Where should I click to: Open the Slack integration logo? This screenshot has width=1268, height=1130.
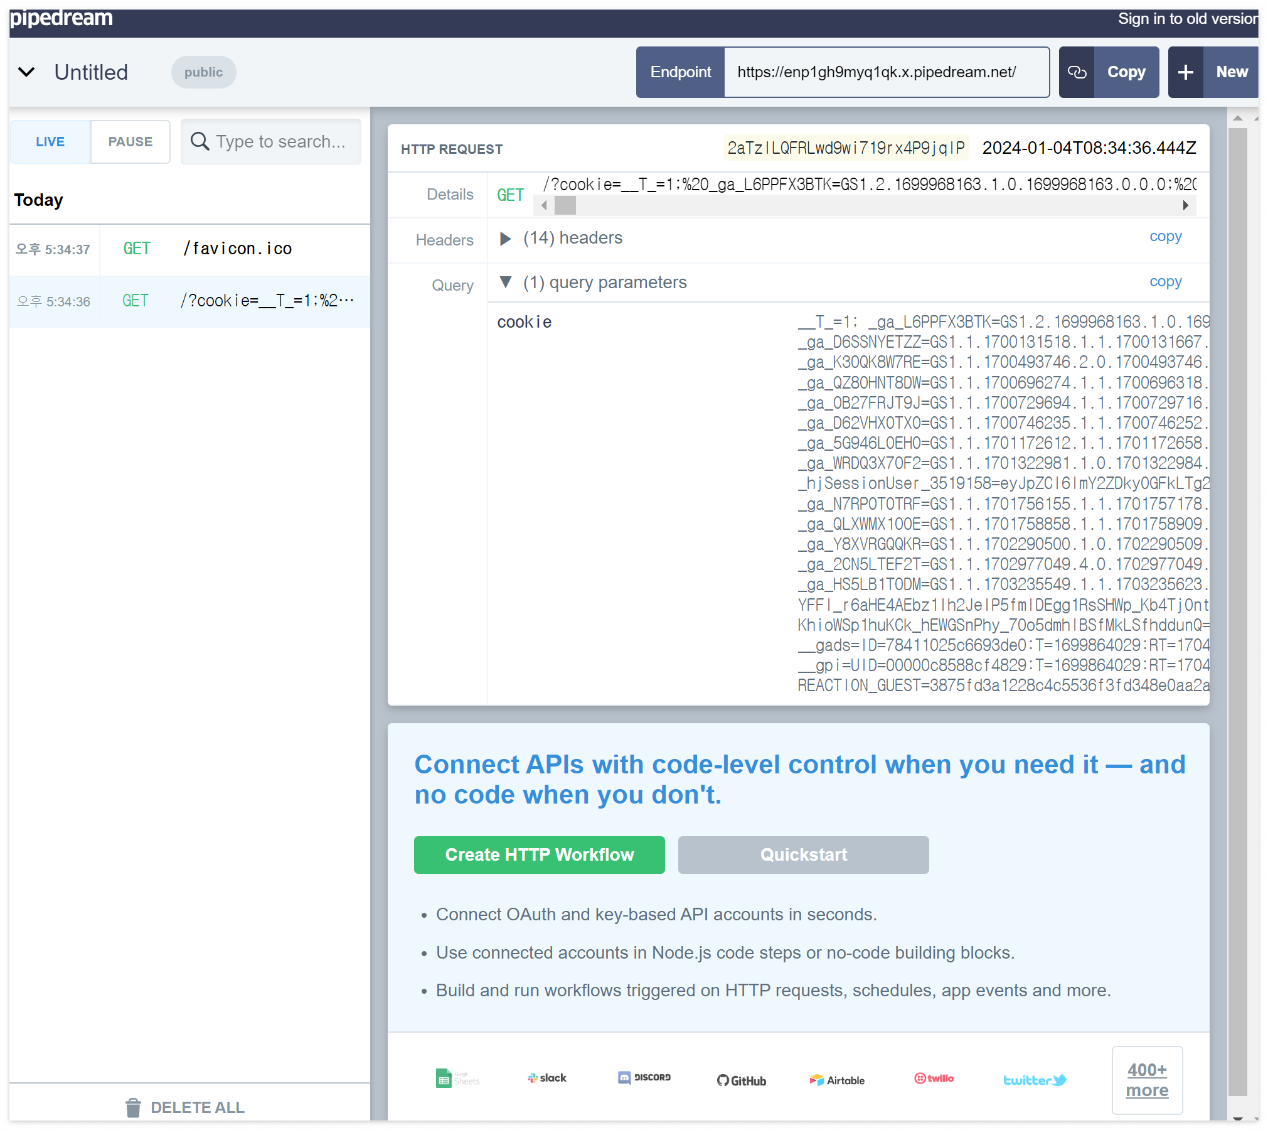click(547, 1078)
